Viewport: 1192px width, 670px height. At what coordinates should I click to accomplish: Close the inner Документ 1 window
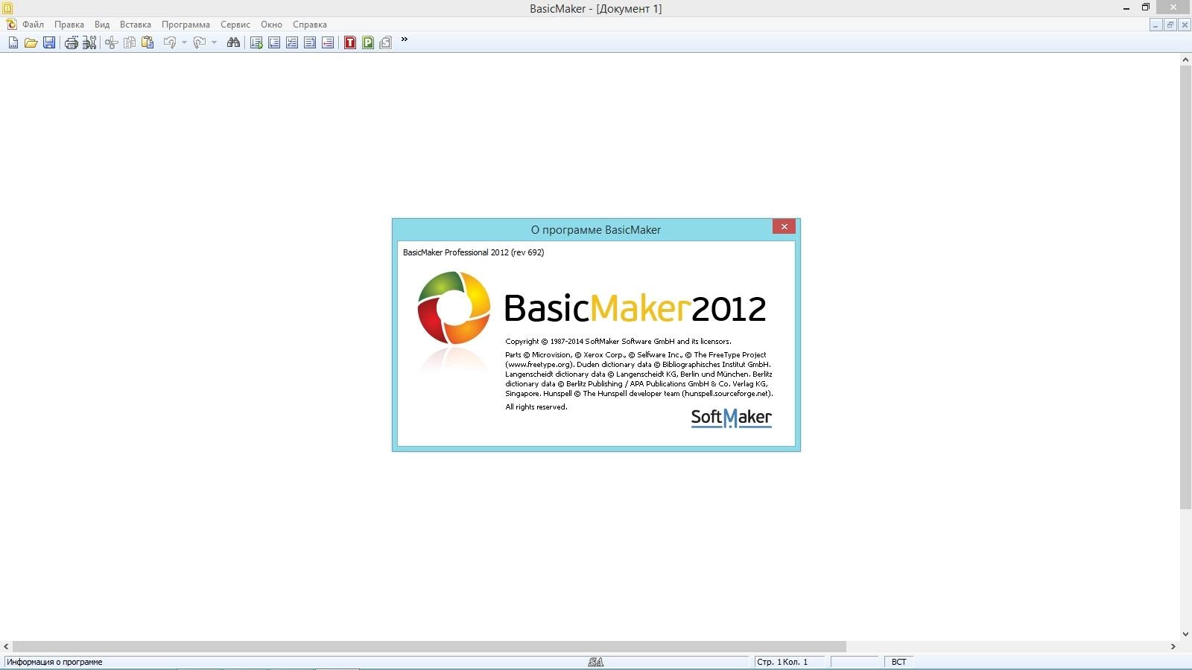point(1184,25)
